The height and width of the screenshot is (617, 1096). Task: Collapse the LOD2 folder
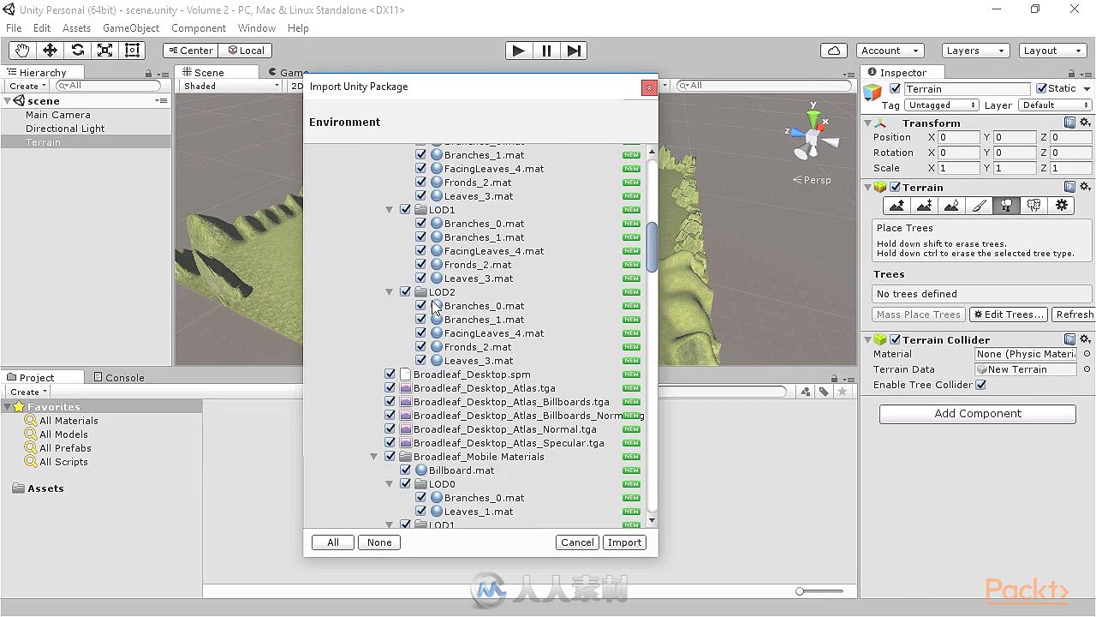coord(390,292)
